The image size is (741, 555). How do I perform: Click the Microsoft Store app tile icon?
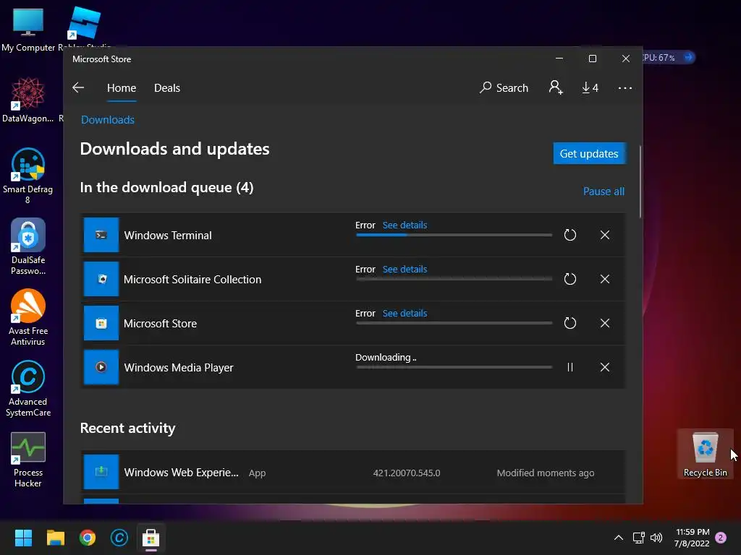pos(101,323)
